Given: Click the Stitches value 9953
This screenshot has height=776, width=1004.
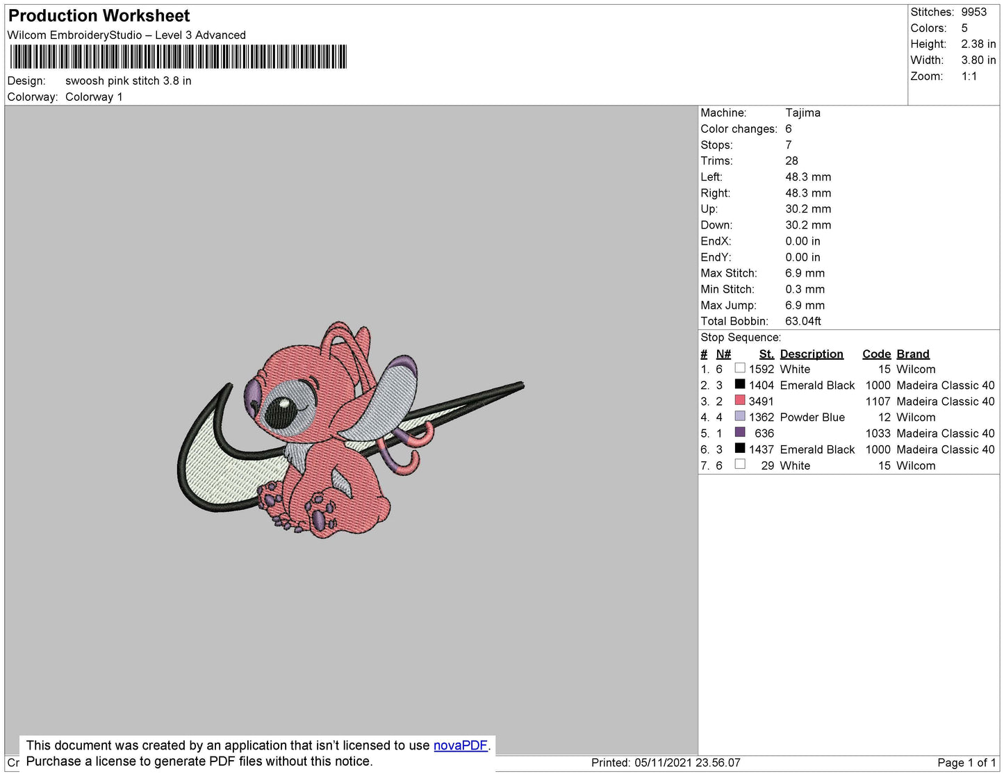Looking at the screenshot, I should pos(974,12).
